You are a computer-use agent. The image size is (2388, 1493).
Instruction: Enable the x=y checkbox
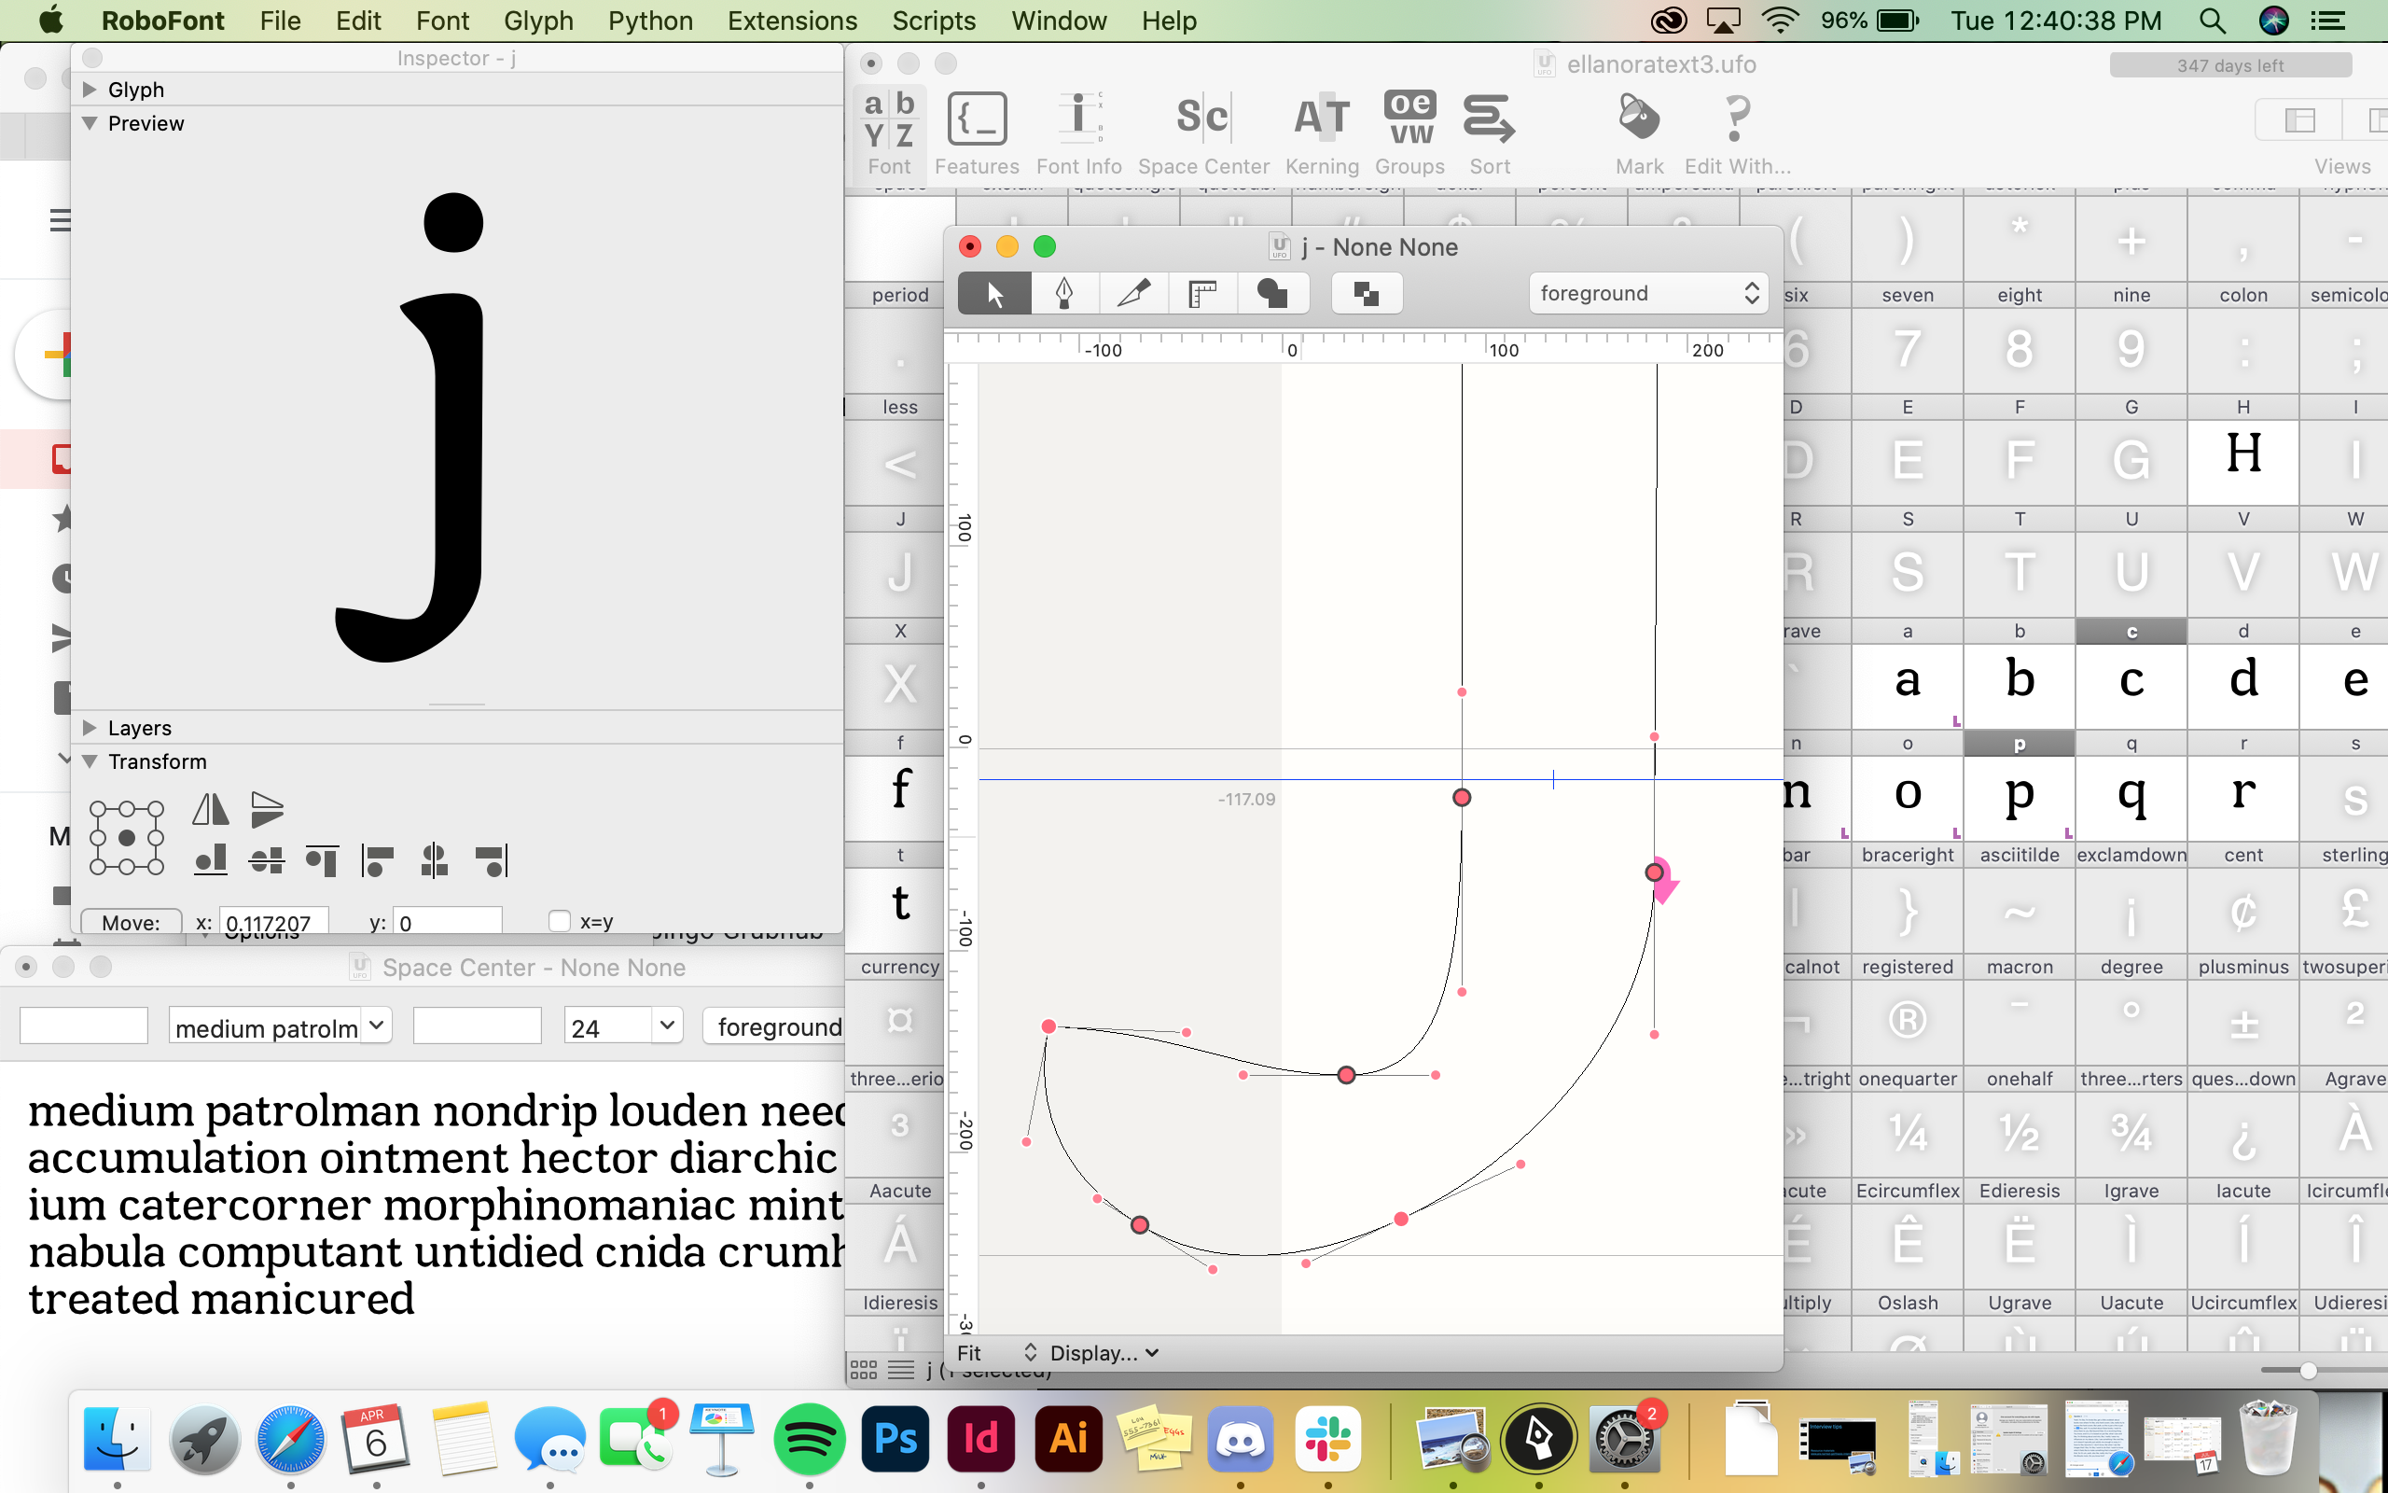coord(560,921)
